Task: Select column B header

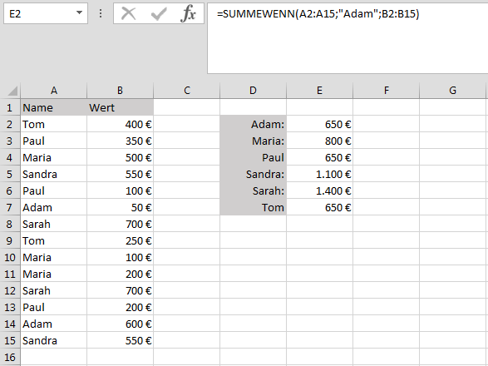Action: (121, 91)
